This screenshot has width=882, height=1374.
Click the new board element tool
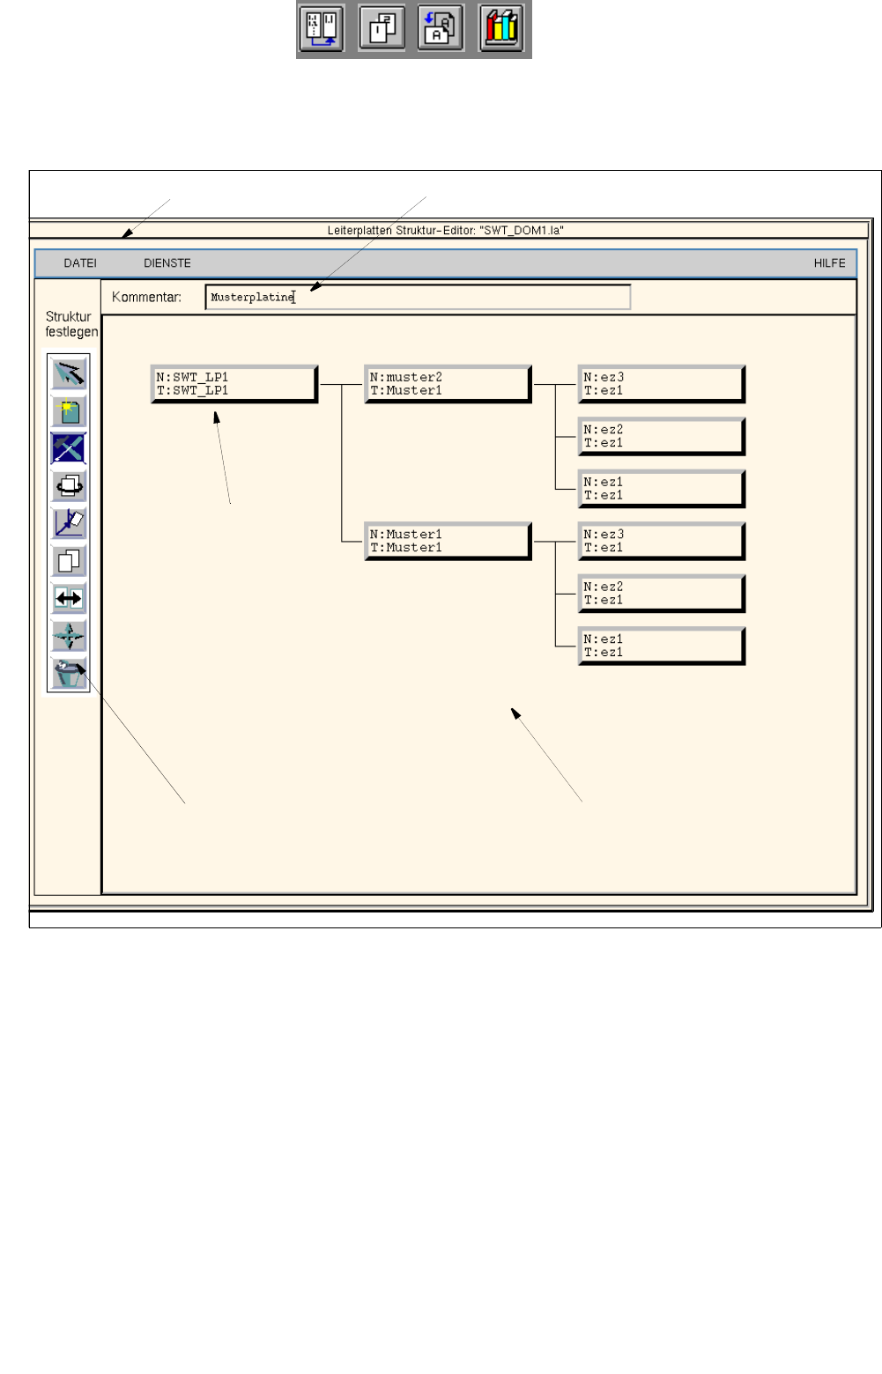[69, 411]
